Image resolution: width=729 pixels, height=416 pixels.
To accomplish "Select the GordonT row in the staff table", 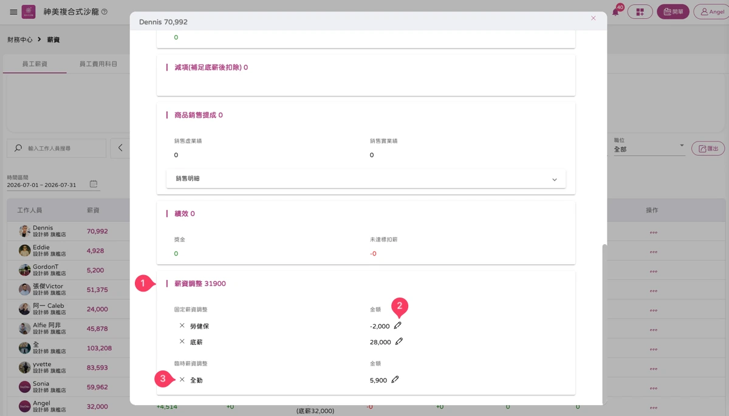I will (67, 270).
